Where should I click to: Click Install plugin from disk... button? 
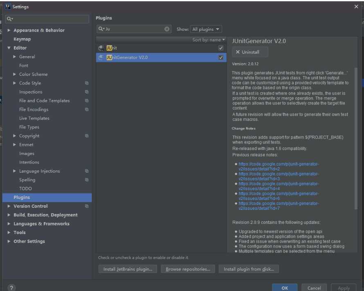(249, 269)
